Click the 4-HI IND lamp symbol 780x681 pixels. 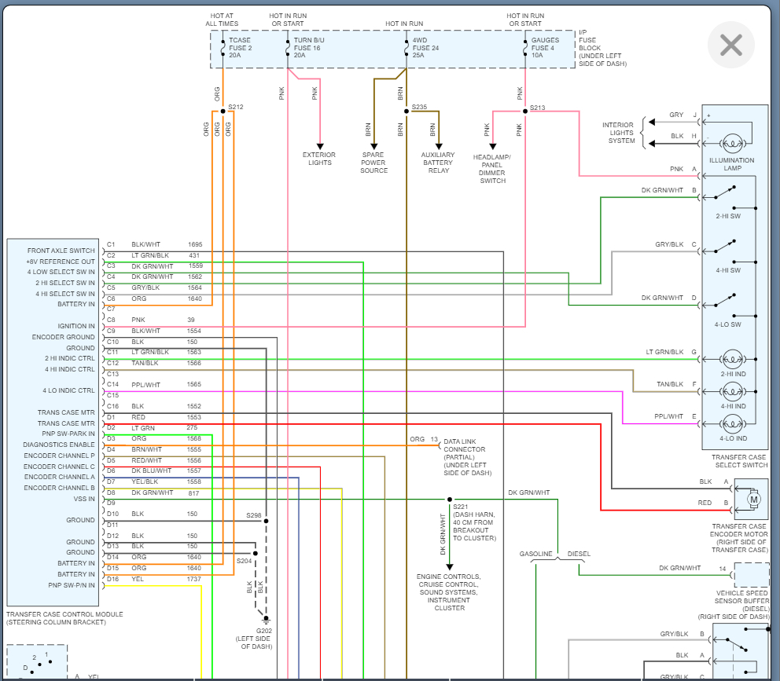tap(732, 392)
